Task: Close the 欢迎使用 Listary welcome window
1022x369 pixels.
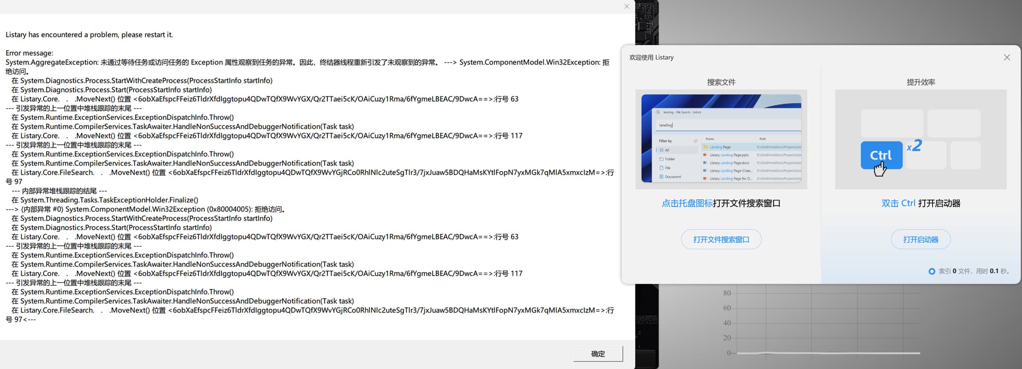Action: (x=1007, y=58)
